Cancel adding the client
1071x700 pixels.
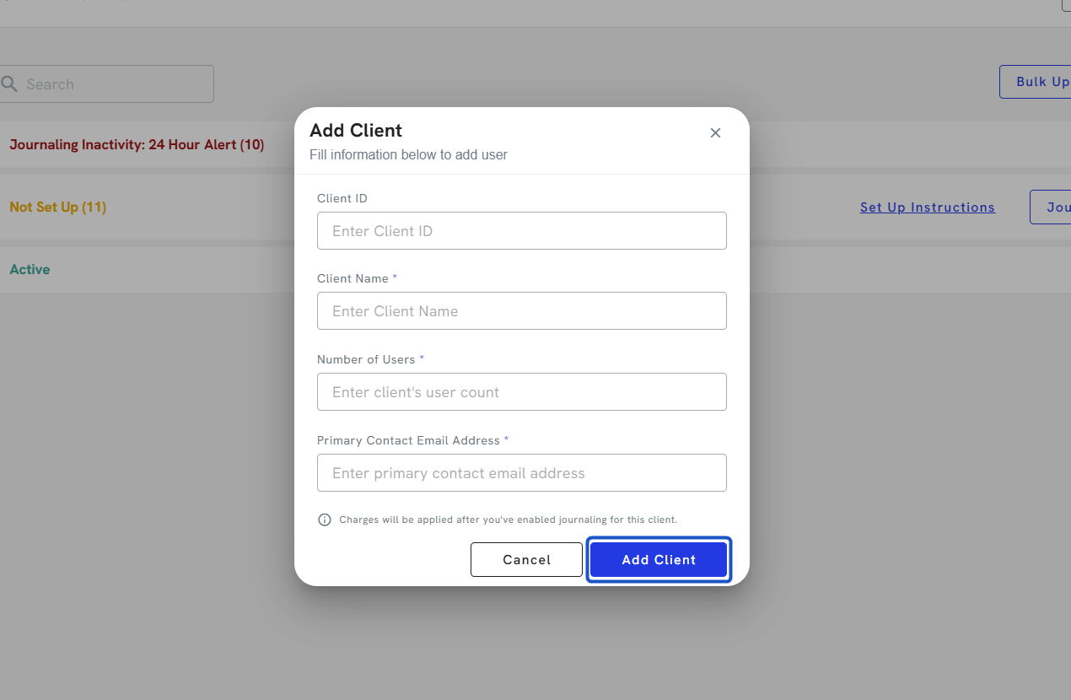tap(526, 559)
